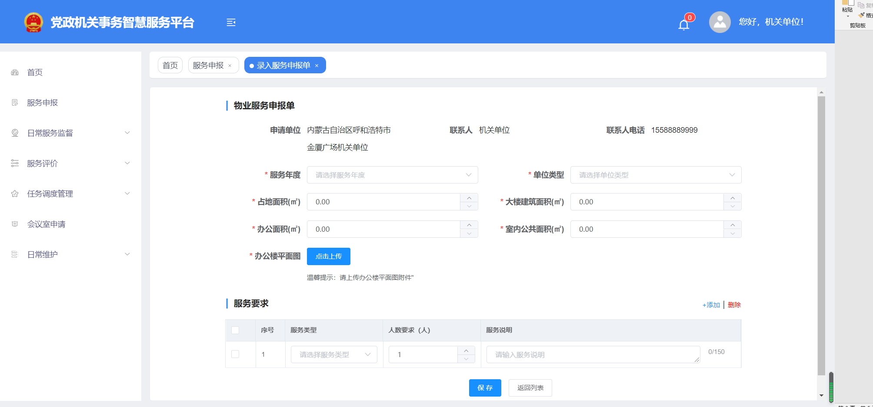This screenshot has height=407, width=873.
Task: Switch to the 首页 tab
Action: coord(170,66)
